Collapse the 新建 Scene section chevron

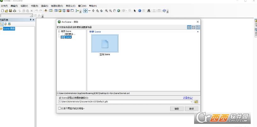point(198,32)
